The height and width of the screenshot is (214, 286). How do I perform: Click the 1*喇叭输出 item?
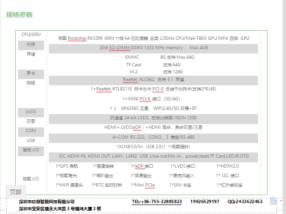102,176
